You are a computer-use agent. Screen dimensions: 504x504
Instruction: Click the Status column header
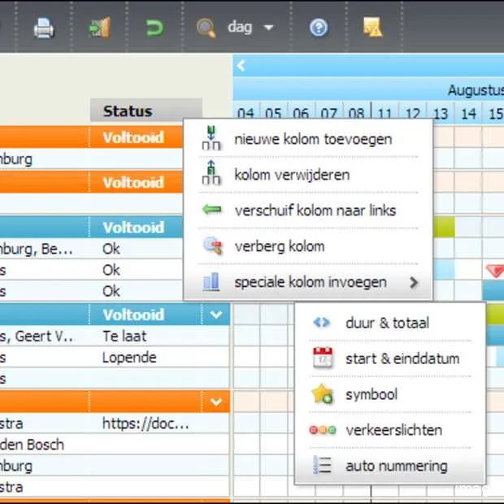[x=128, y=111]
